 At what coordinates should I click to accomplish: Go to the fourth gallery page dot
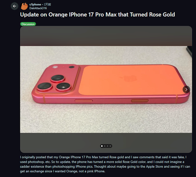pos(110,146)
